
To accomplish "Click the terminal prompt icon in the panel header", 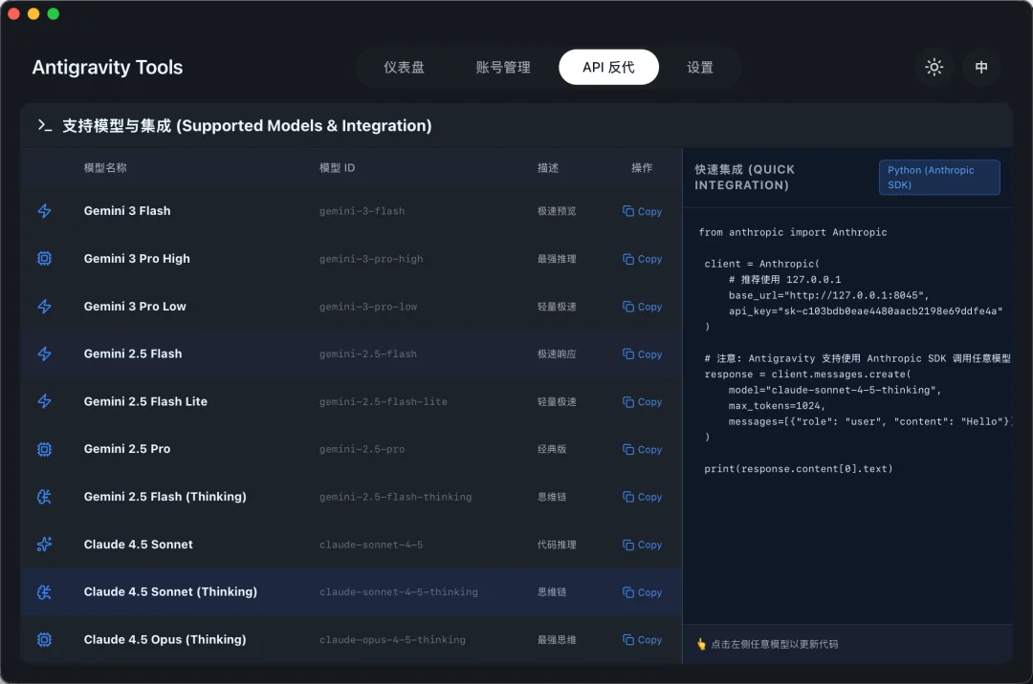I will 45,125.
